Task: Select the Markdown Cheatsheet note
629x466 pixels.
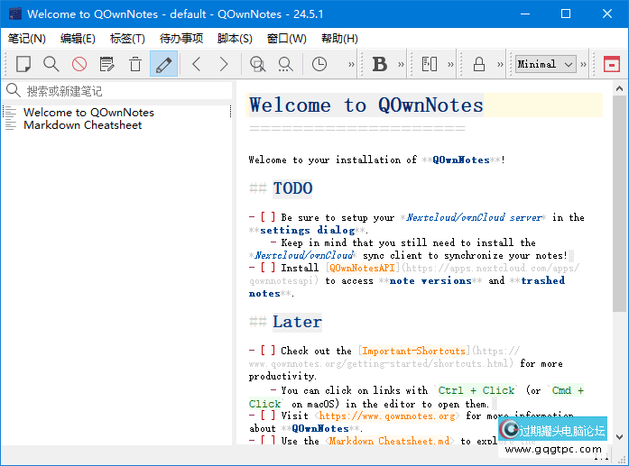Action: 82,125
